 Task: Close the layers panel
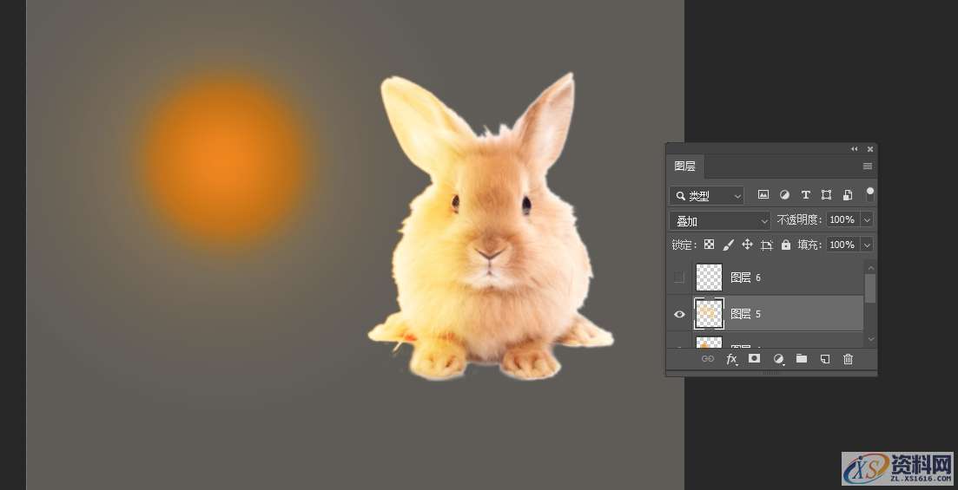tap(870, 149)
